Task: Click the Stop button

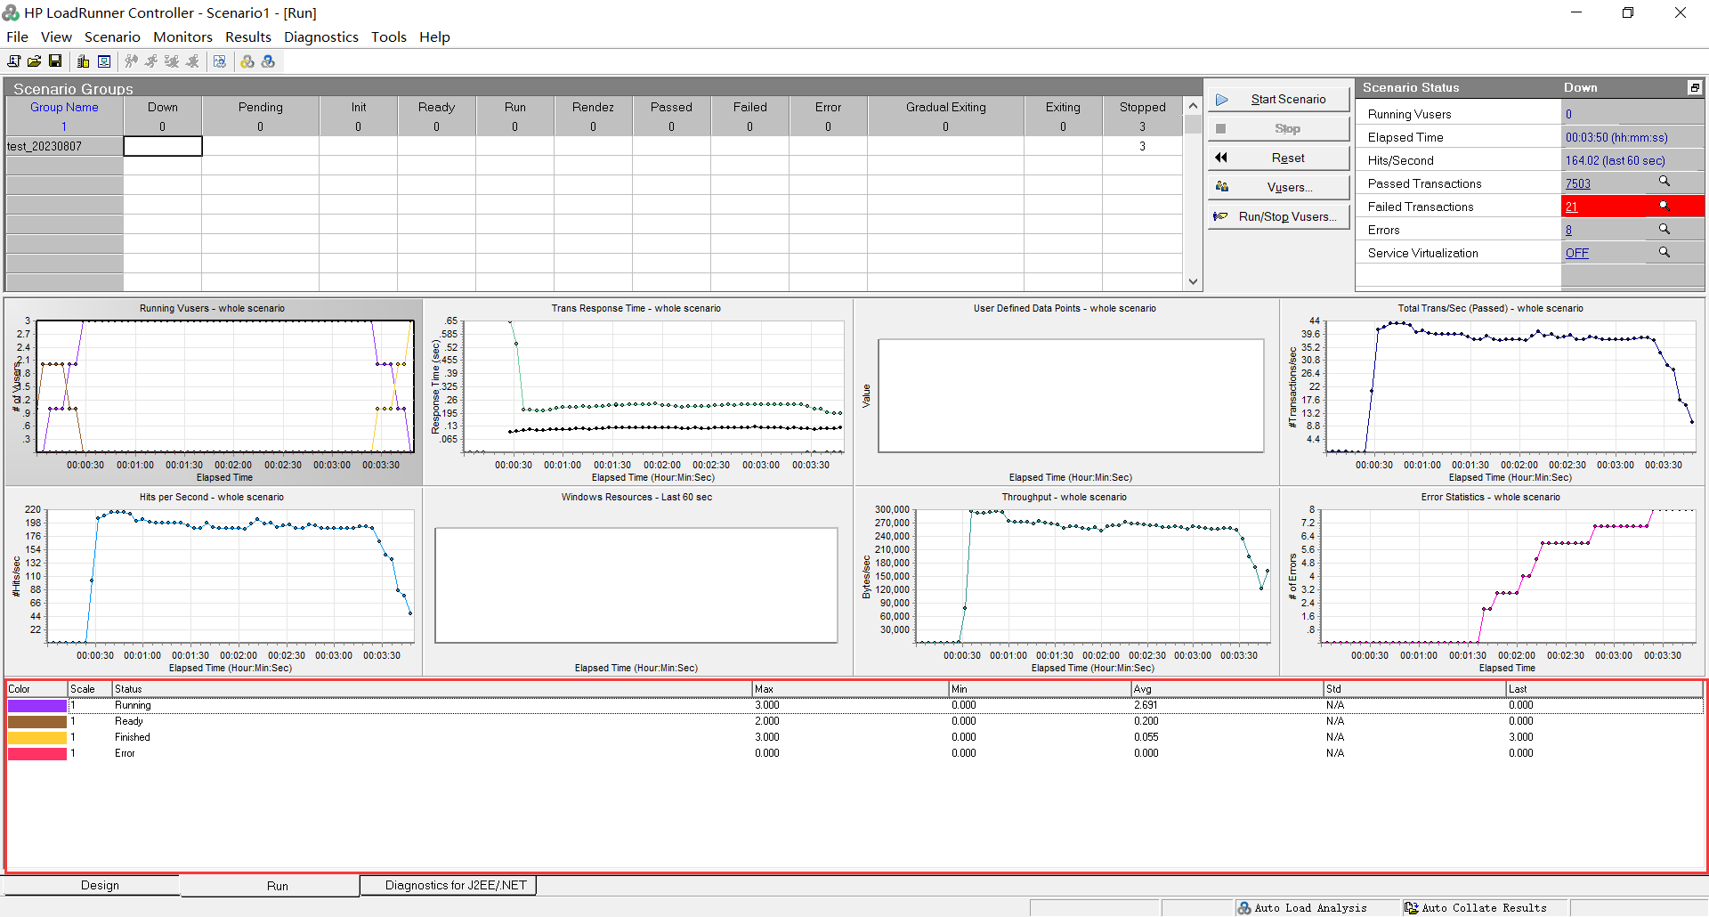Action: pos(1278,128)
